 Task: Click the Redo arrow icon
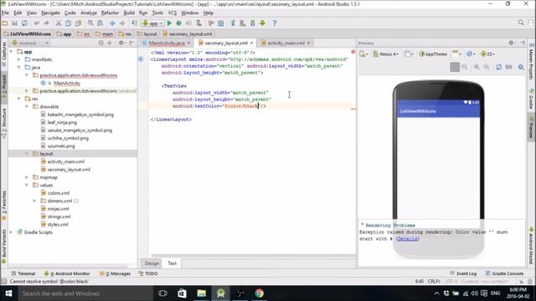coord(46,23)
